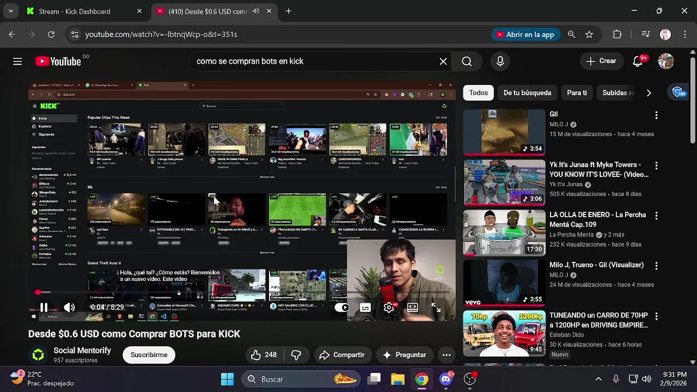Start voice search with microphone

500,62
